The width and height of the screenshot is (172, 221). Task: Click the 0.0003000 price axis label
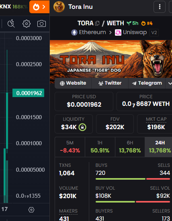(x=29, y=38)
